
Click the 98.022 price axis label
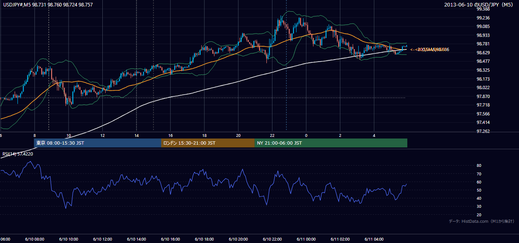coord(482,87)
